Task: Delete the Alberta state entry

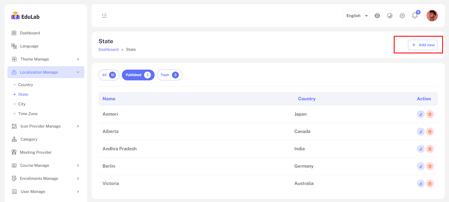Action: pos(430,132)
